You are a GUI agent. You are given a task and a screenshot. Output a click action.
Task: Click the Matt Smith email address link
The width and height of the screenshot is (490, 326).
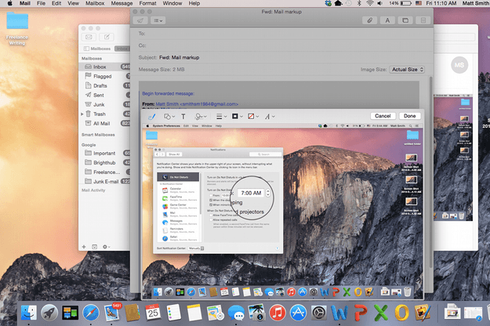197,104
